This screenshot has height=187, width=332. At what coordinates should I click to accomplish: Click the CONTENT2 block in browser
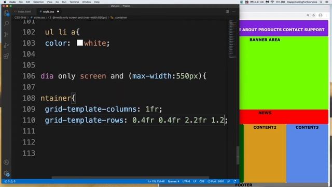(265, 153)
